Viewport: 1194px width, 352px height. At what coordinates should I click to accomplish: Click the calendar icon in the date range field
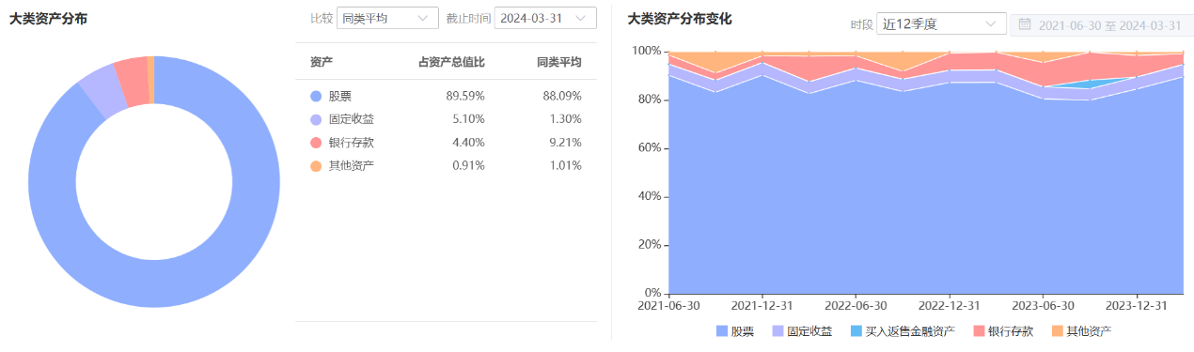click(1025, 24)
